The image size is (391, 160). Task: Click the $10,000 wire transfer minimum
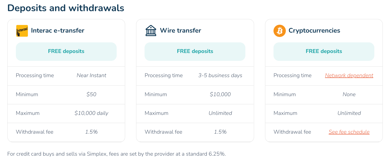point(220,95)
